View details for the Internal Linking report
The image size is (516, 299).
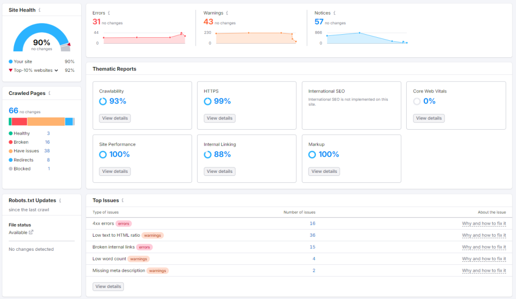coord(220,171)
